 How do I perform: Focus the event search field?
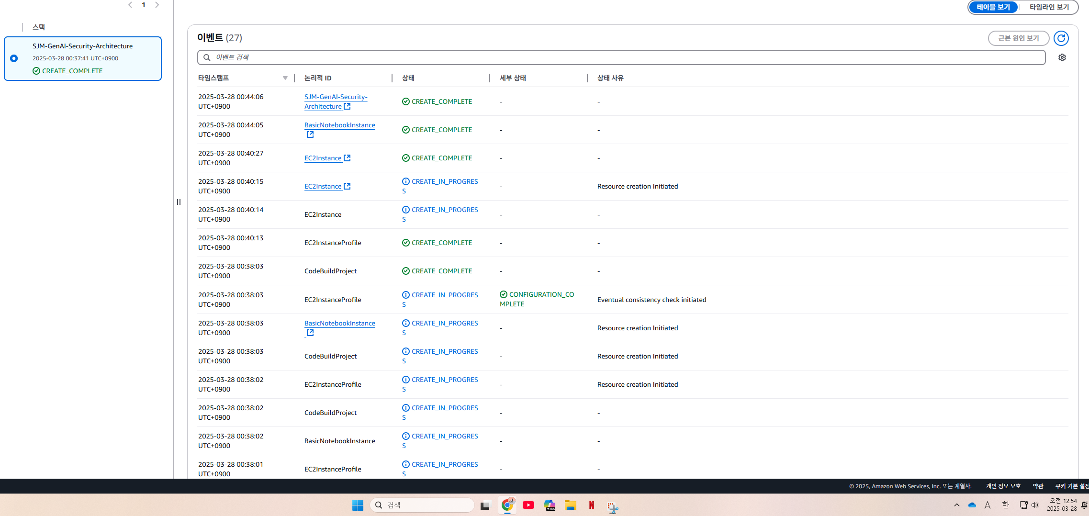pyautogui.click(x=621, y=57)
